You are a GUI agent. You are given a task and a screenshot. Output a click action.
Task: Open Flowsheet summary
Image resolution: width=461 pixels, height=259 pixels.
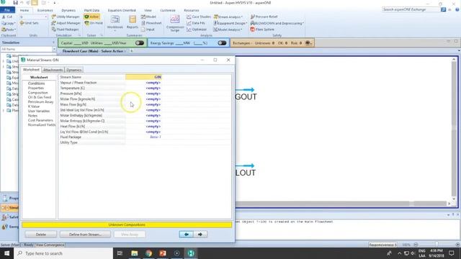click(x=151, y=23)
